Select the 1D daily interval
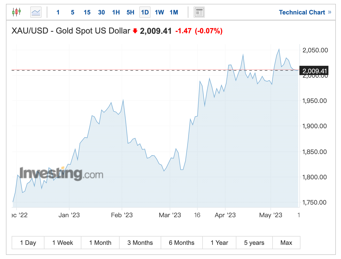This screenshot has width=341, height=259. 145,12
